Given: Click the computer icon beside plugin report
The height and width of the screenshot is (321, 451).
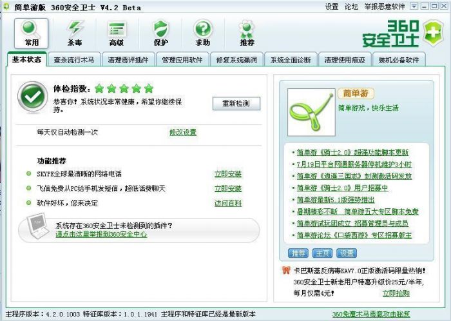Looking at the screenshot, I should point(37,226).
